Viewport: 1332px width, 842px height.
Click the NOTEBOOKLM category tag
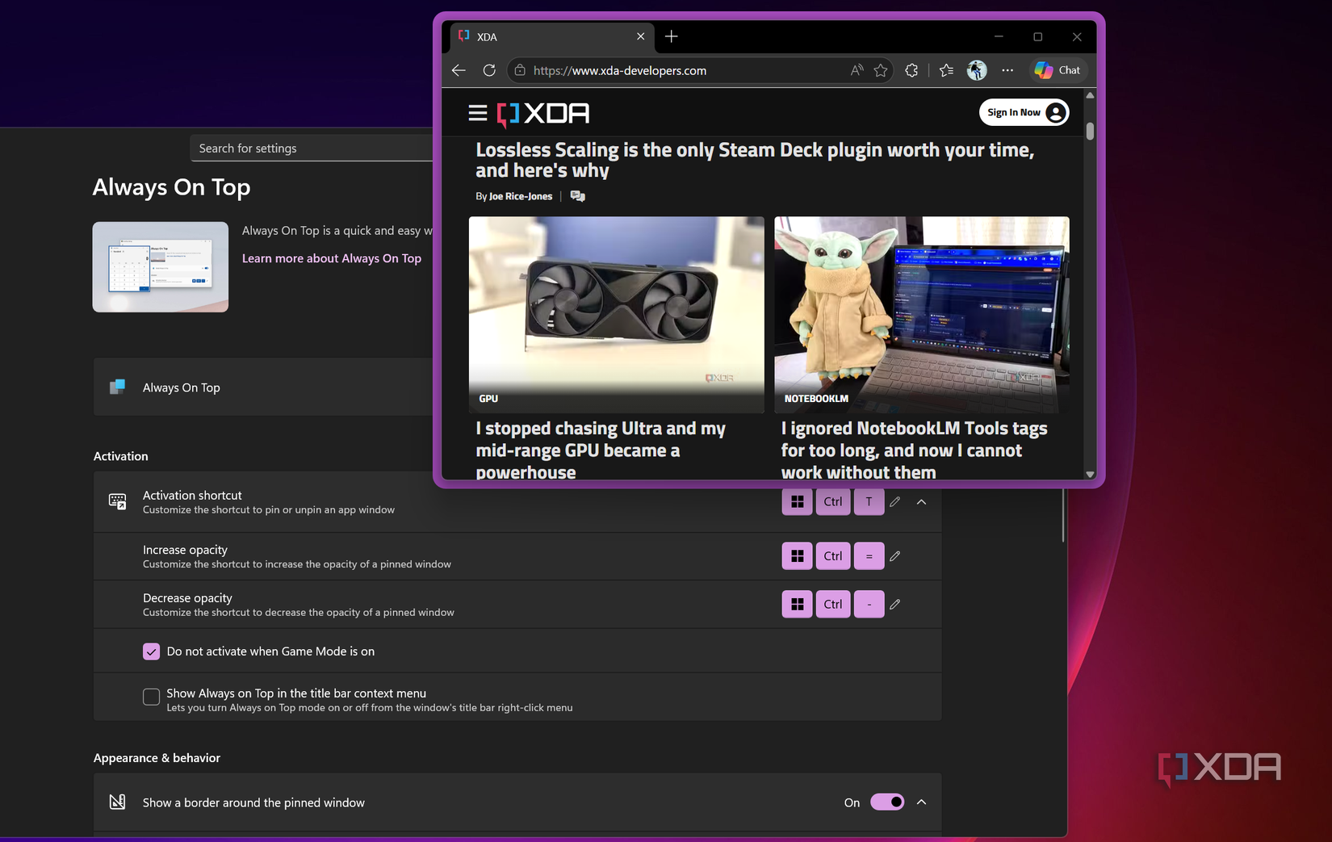[816, 399]
